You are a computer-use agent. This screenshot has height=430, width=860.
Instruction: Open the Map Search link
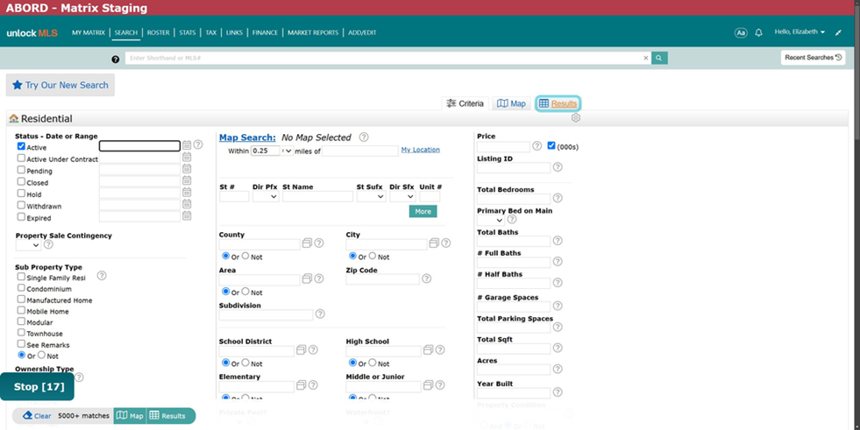(x=247, y=137)
